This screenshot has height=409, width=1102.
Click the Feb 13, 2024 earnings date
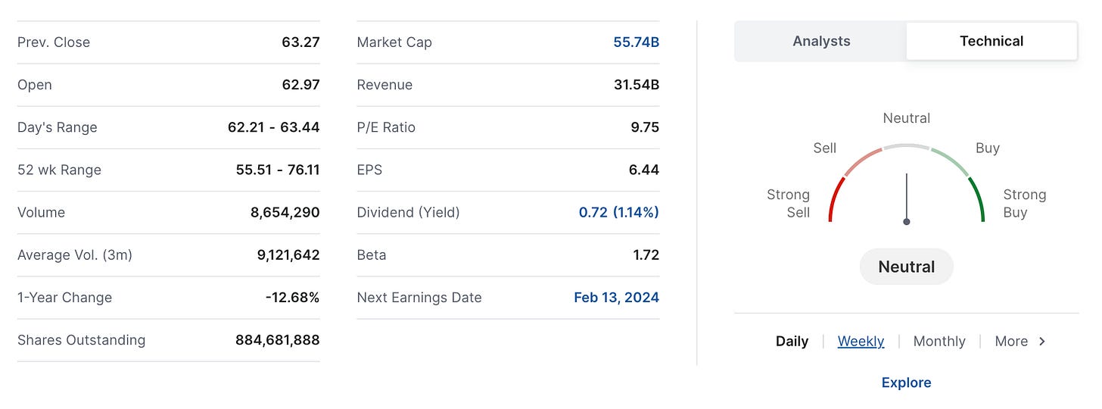(616, 298)
